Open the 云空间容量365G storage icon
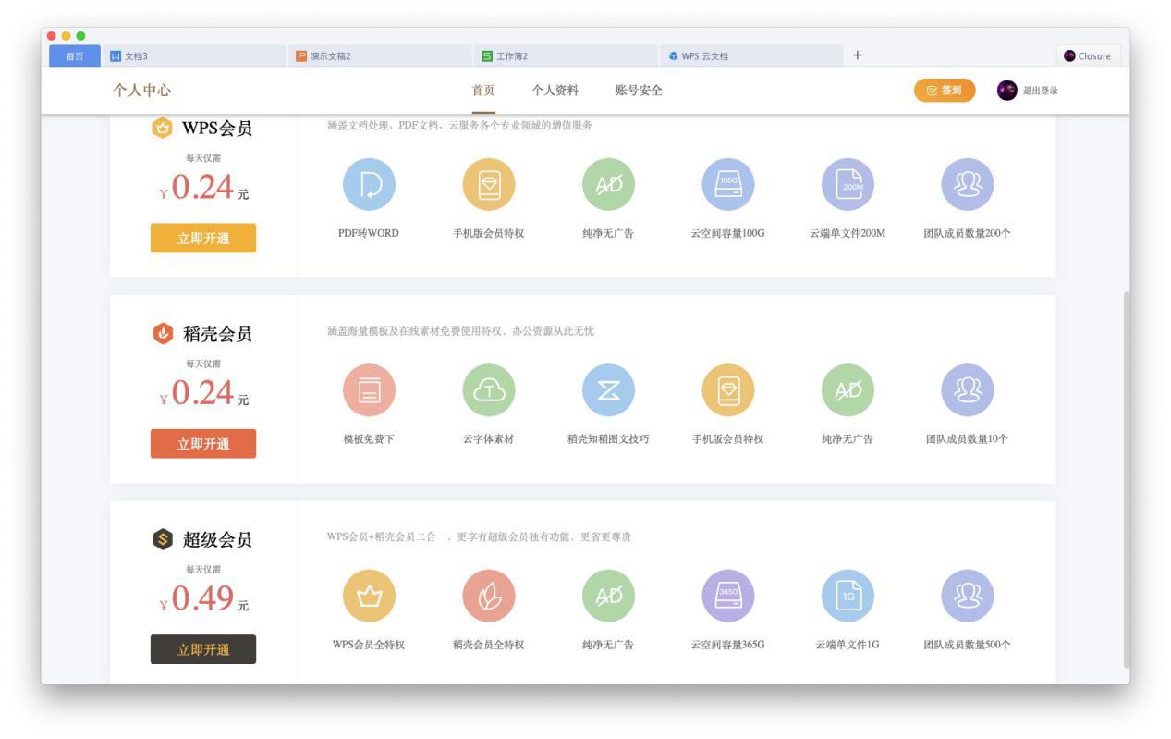The width and height of the screenshot is (1171, 739). [728, 597]
